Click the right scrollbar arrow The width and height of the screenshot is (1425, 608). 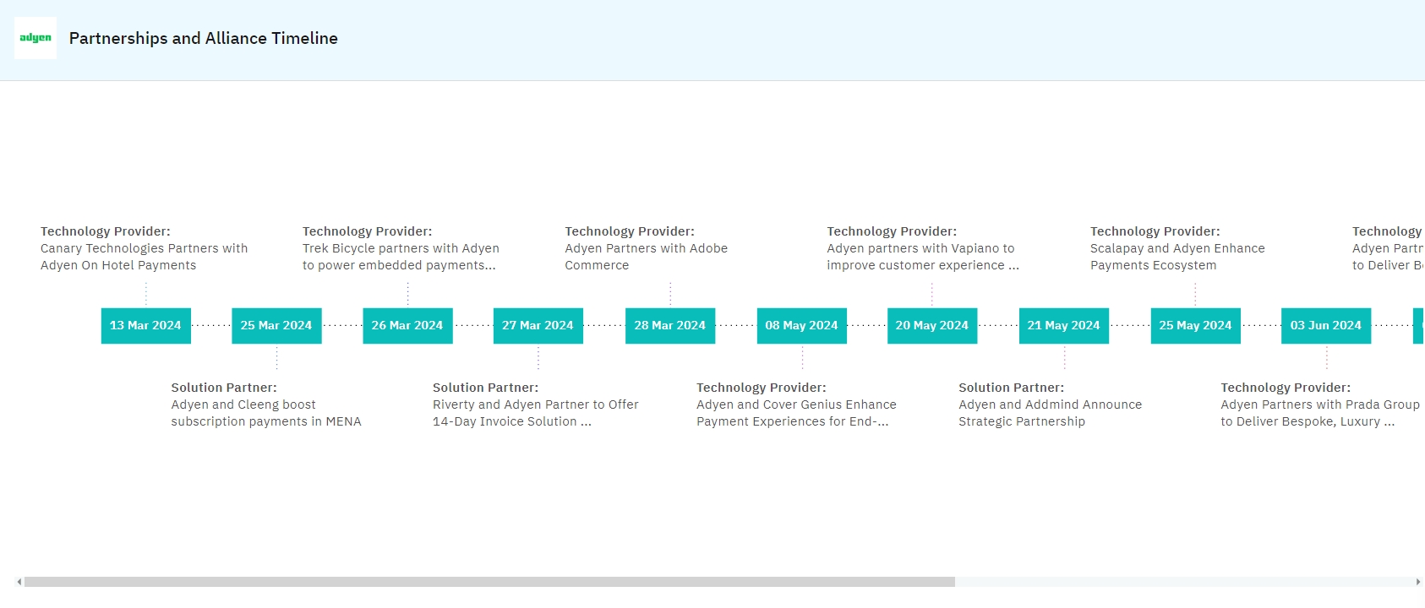(x=1417, y=582)
